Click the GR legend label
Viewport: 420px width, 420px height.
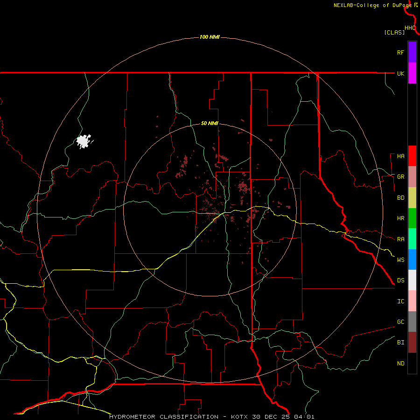tap(400, 177)
